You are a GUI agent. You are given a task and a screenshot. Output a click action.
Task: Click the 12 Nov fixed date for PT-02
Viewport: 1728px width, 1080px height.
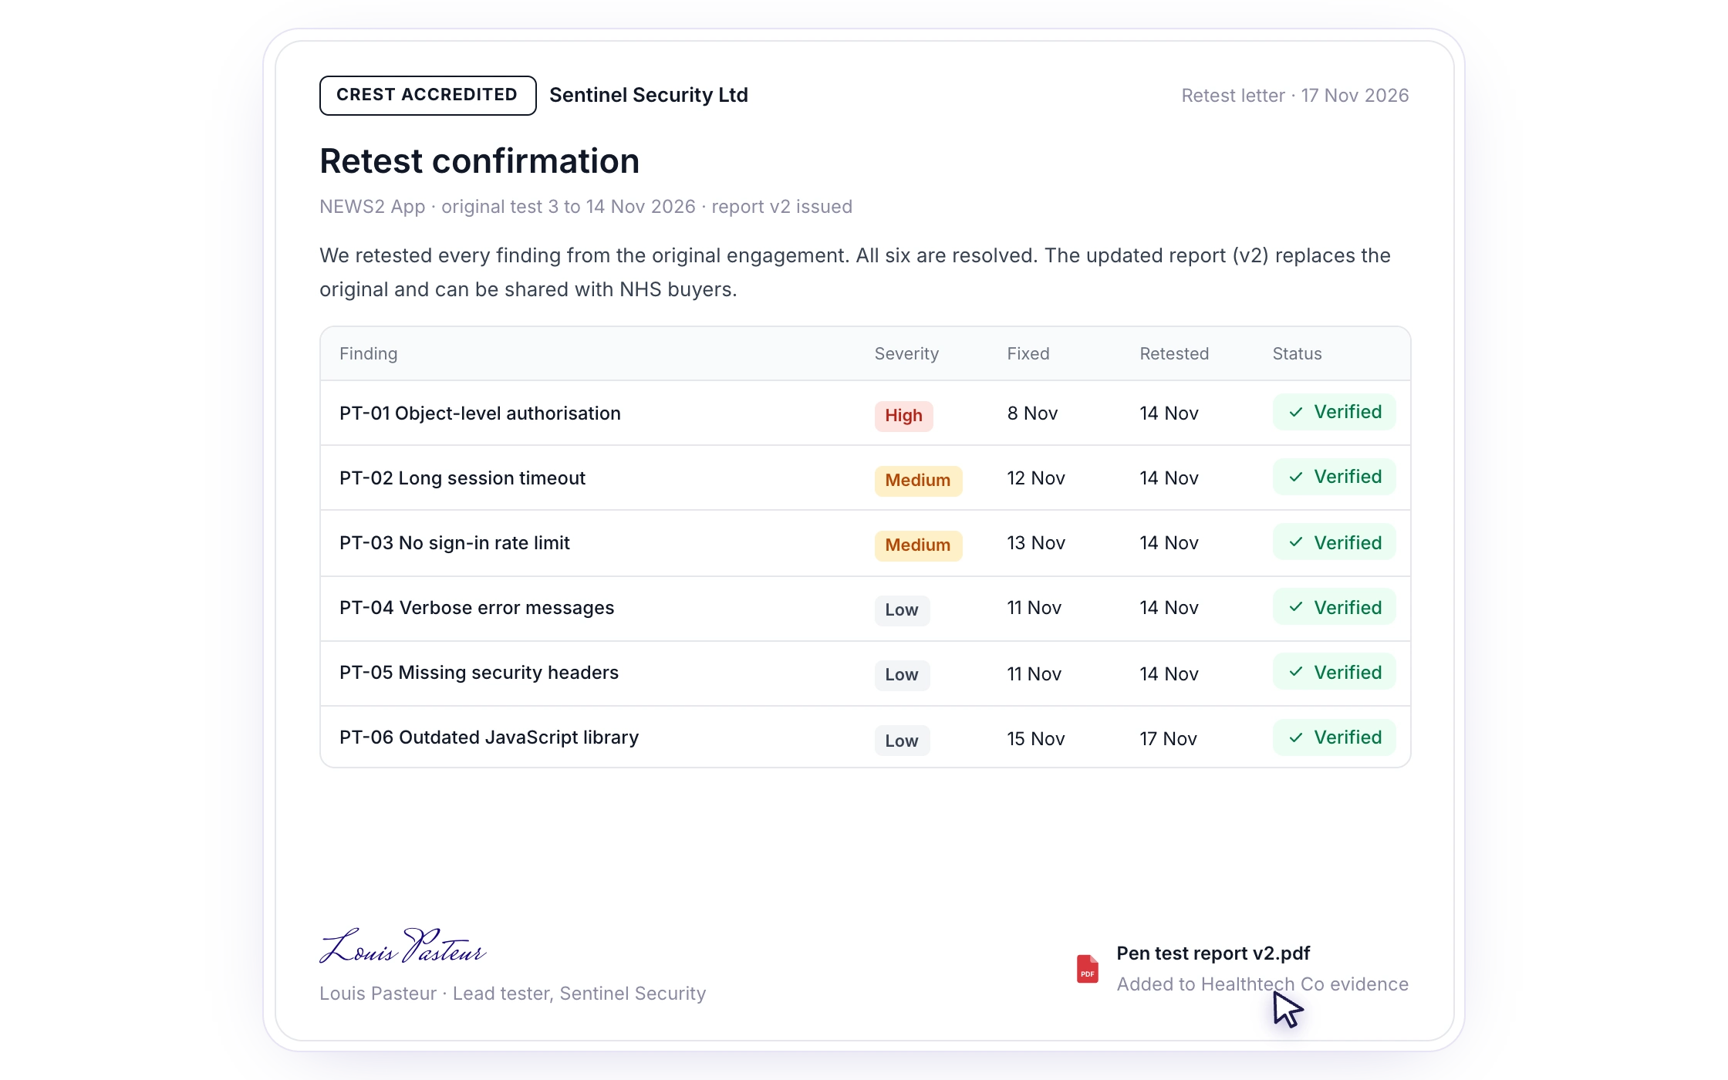click(x=1036, y=478)
